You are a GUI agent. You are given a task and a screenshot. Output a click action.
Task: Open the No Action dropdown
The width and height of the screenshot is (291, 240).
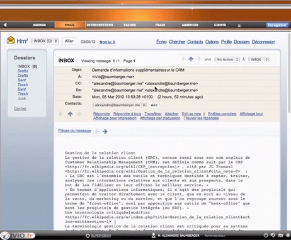coord(227,59)
